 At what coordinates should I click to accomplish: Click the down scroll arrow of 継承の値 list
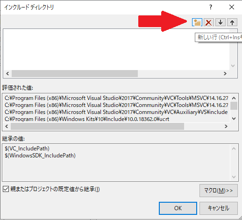coord(234,177)
